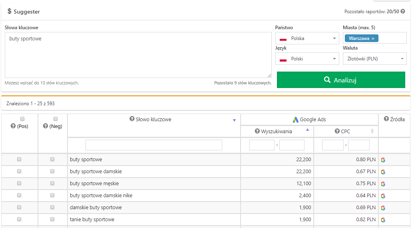Image resolution: width=412 pixels, height=228 pixels.
Task: Click Google source icon for buty sportowe
Action: 383,160
